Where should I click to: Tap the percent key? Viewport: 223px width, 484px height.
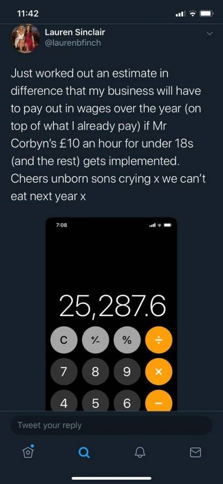point(127,340)
